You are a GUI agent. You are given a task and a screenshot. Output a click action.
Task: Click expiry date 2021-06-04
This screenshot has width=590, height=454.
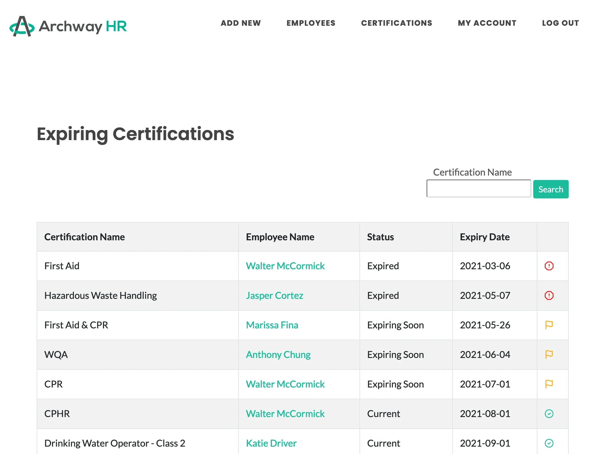pyautogui.click(x=485, y=354)
